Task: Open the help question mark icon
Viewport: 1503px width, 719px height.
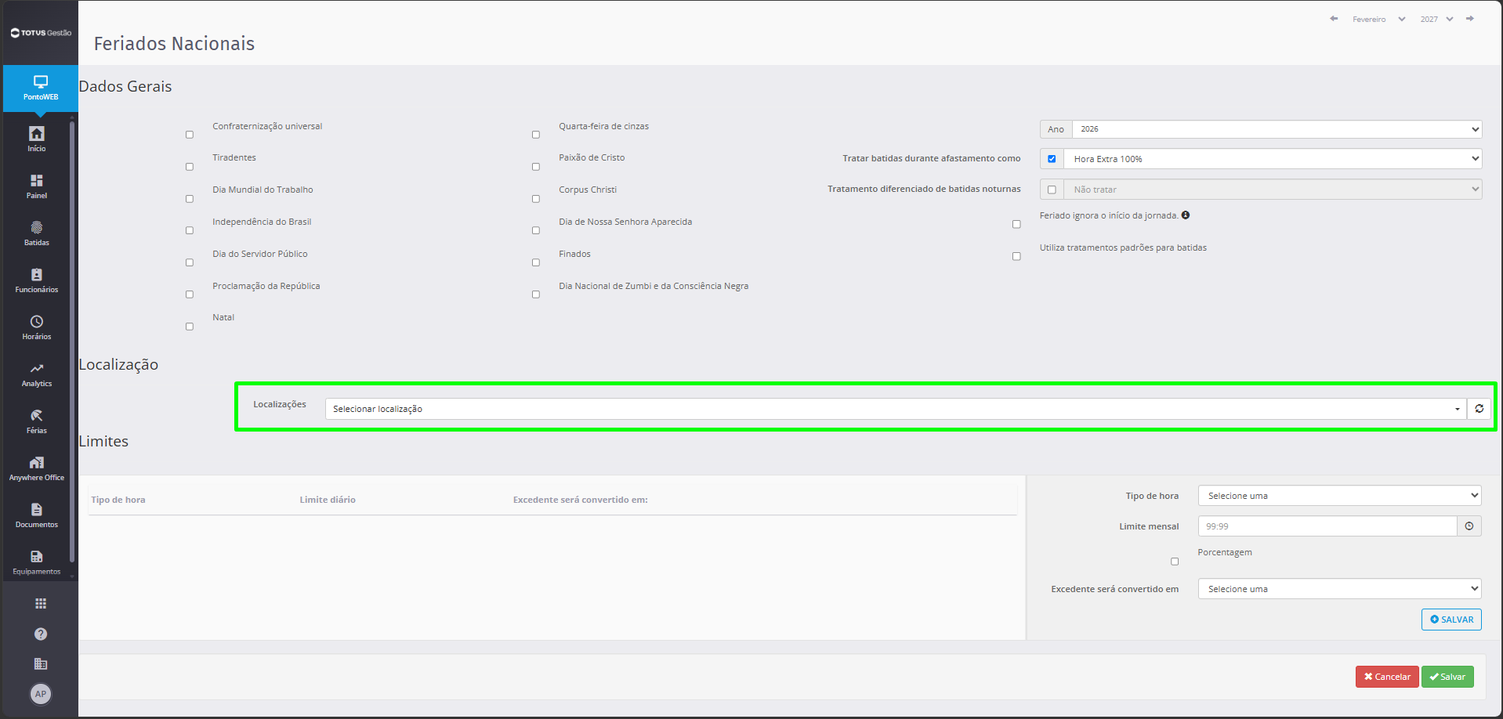Action: coord(41,634)
